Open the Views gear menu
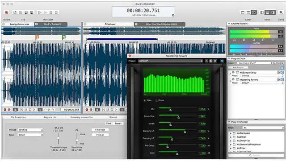This screenshot has height=161, width=286. [x=281, y=12]
